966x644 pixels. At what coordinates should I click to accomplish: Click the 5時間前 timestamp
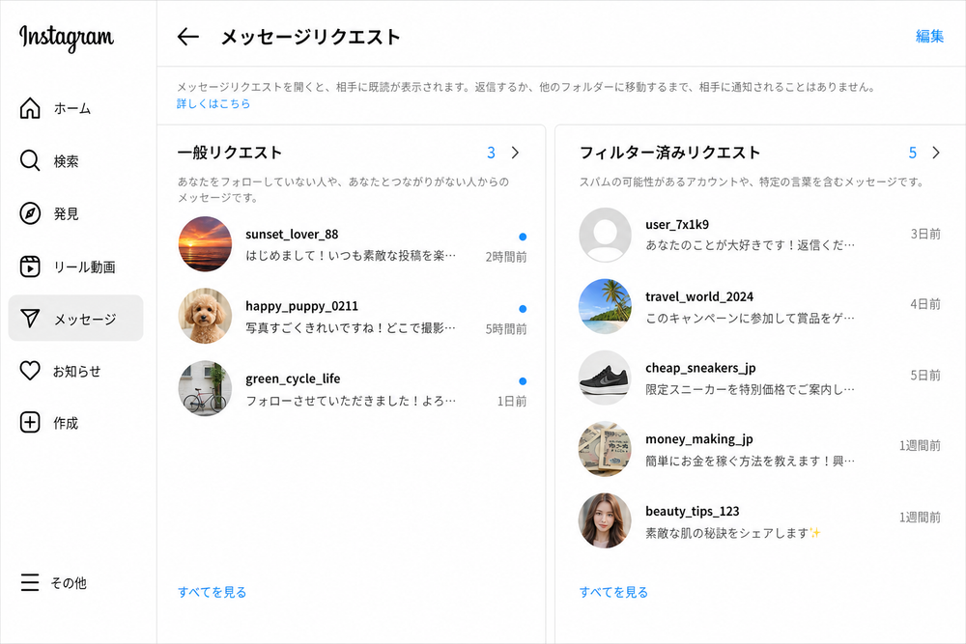(x=506, y=329)
